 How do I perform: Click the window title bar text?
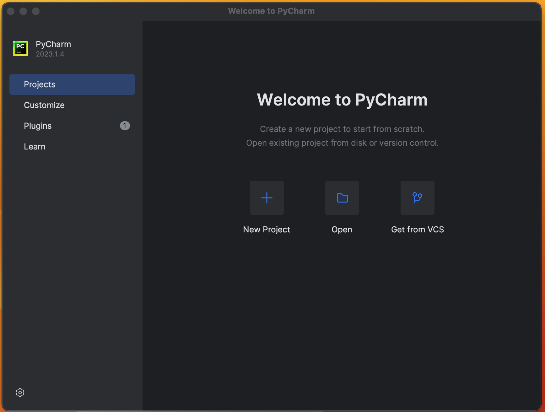pyautogui.click(x=271, y=11)
